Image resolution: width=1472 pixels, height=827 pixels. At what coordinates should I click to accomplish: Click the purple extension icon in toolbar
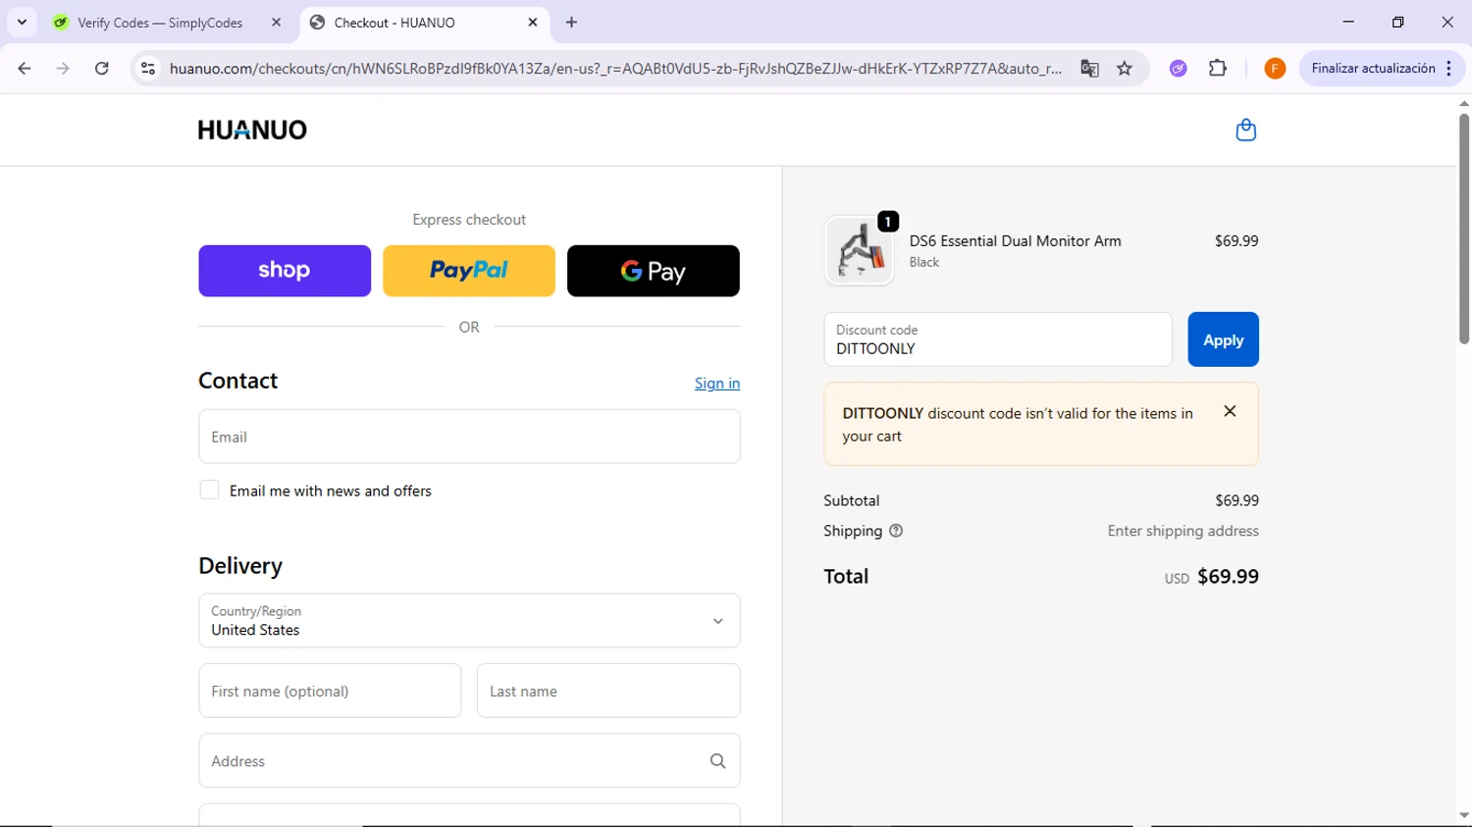tap(1179, 69)
